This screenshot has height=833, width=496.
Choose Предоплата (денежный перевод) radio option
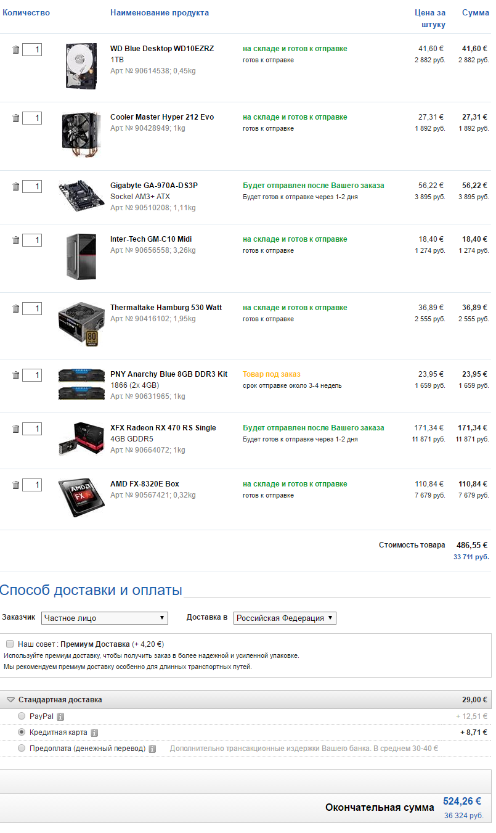[x=22, y=748]
